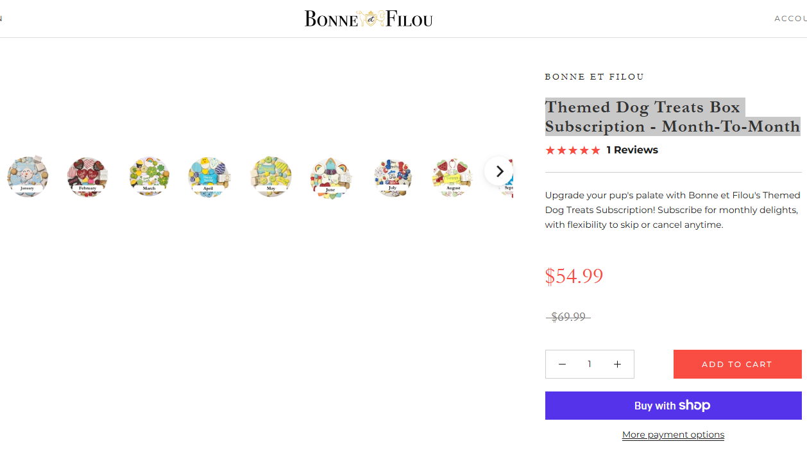Select the August treats thumbnail

[x=452, y=177]
